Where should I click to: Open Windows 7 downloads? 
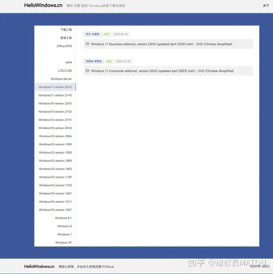pos(64,235)
